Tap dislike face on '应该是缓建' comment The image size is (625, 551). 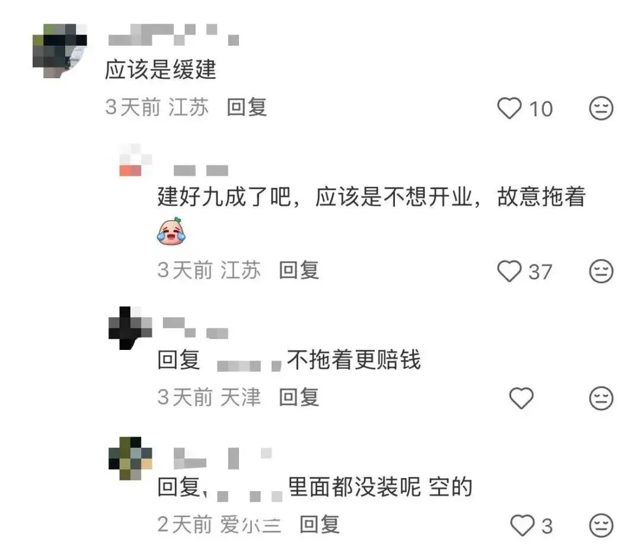601,108
